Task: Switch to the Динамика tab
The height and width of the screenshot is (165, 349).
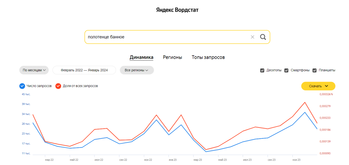Action: click(x=142, y=57)
